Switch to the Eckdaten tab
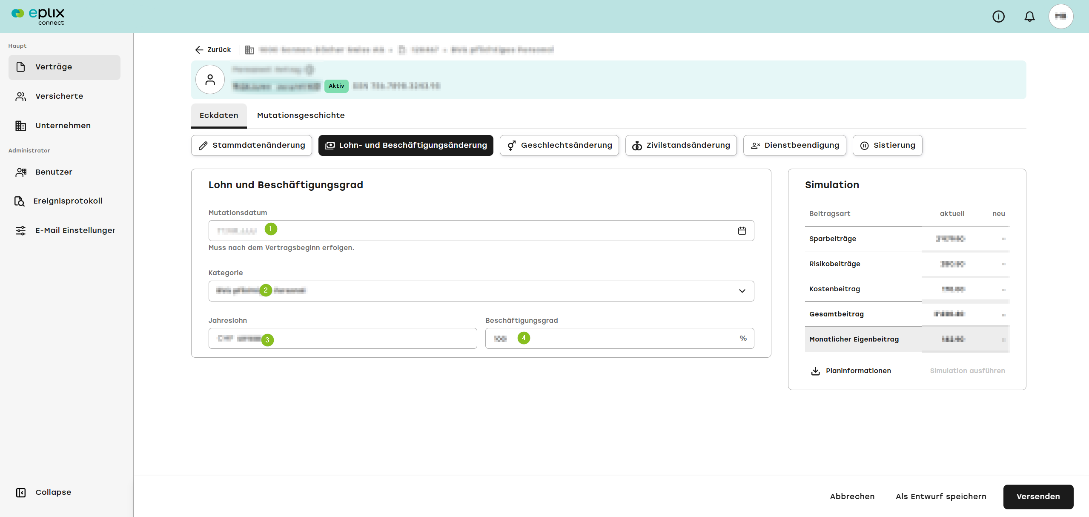1089x517 pixels. coord(219,115)
